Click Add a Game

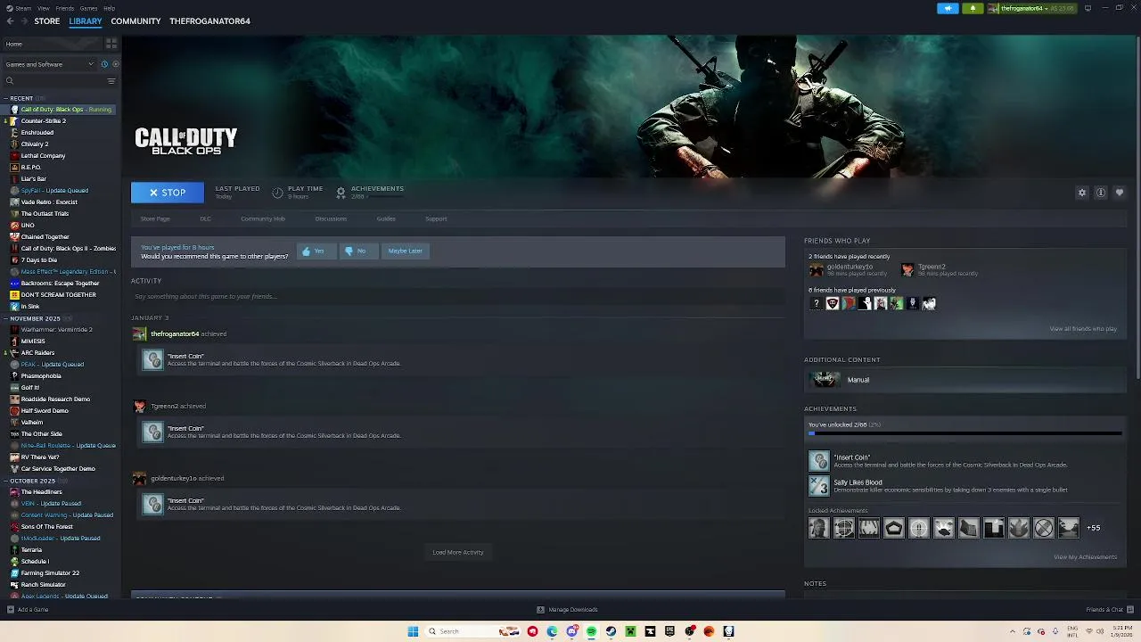(x=28, y=610)
